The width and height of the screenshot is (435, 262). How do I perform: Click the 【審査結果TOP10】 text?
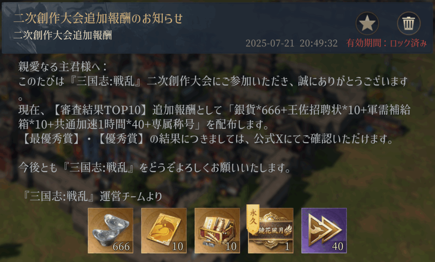pyautogui.click(x=98, y=110)
